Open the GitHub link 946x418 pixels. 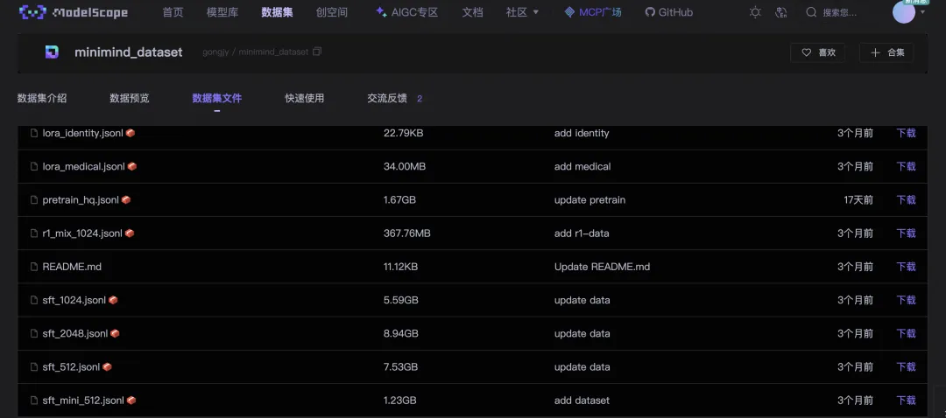(669, 12)
